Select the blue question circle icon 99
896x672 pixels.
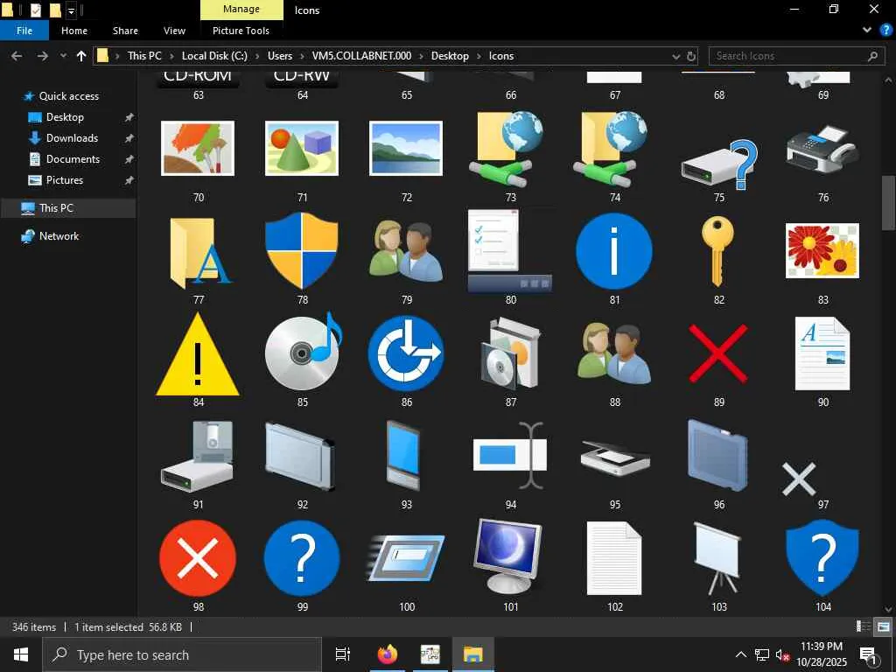coord(302,558)
